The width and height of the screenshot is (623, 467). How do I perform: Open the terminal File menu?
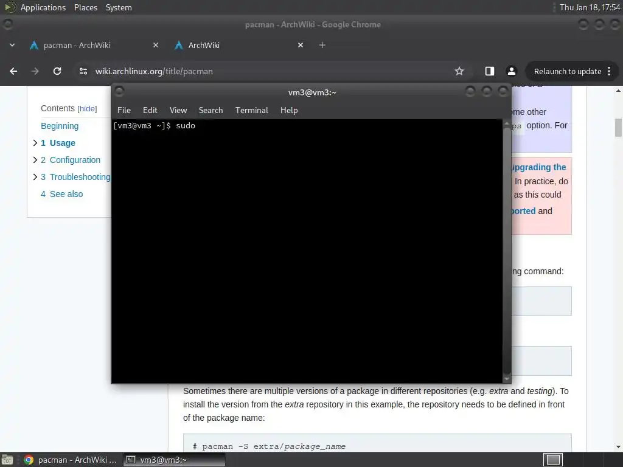click(x=124, y=111)
